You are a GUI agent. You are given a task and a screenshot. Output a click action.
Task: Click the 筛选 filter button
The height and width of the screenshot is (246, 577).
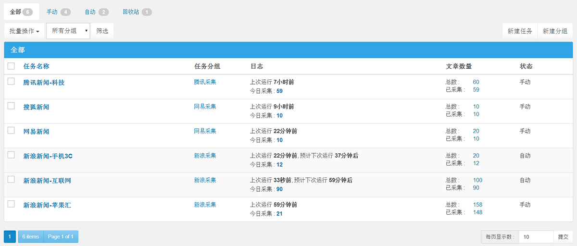click(102, 31)
